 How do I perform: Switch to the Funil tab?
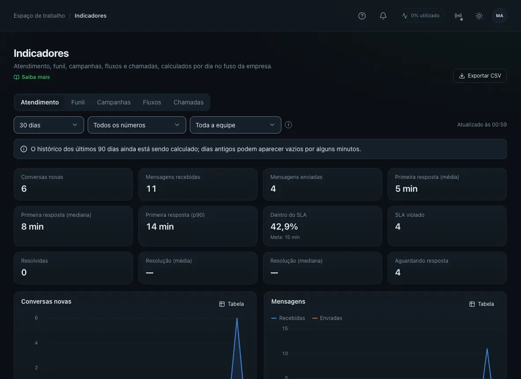pos(78,102)
